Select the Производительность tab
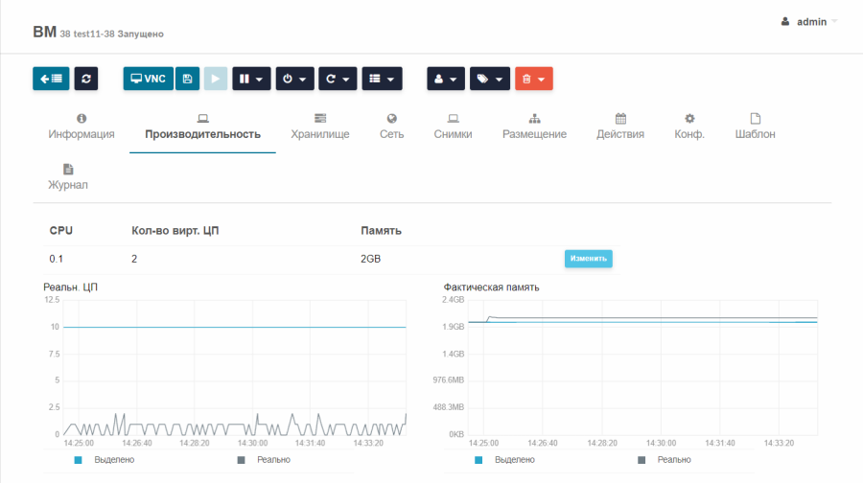 [x=202, y=127]
